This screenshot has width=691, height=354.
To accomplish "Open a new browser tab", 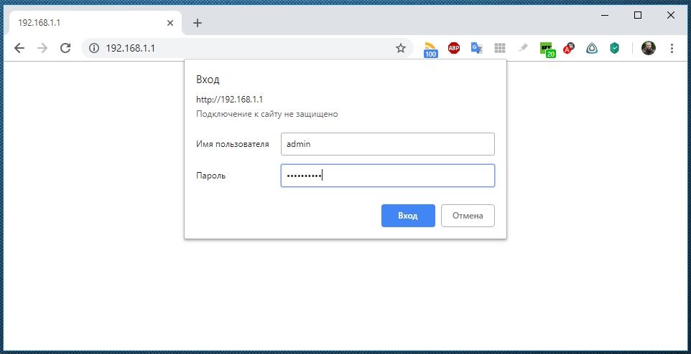I will click(x=198, y=23).
